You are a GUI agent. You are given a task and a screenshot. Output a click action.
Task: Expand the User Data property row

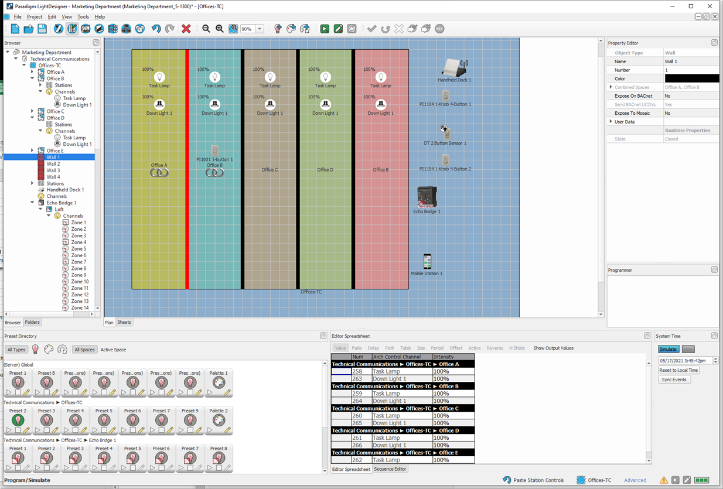coord(611,122)
